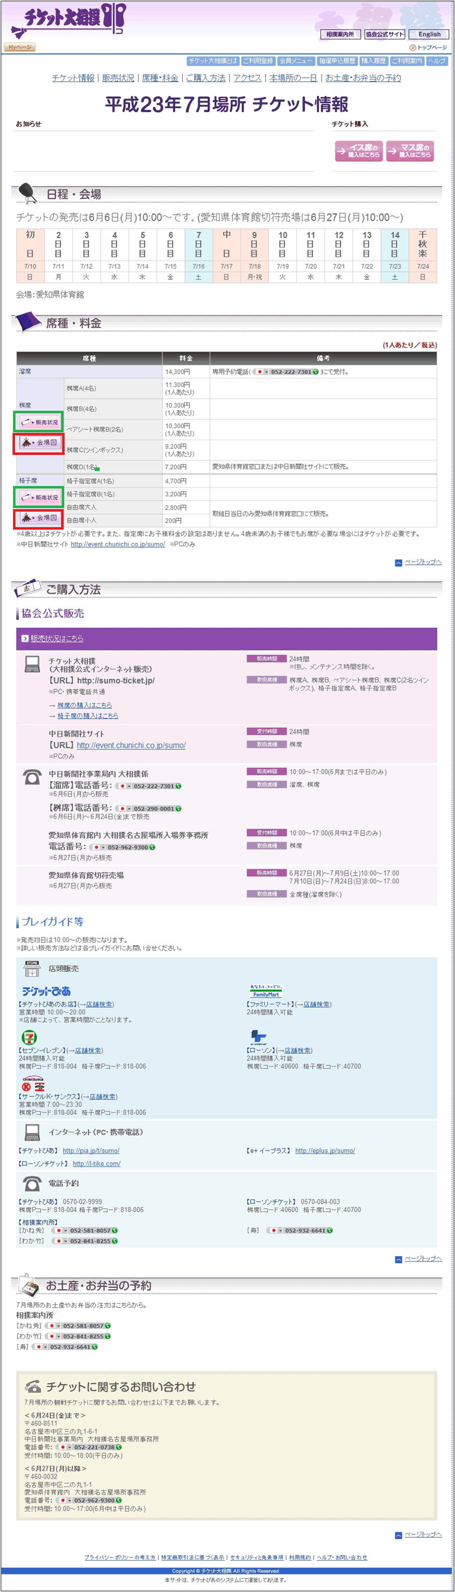This screenshot has width=455, height=1592.
Task: Open 会場図 button under 桝席
Action: (40, 442)
